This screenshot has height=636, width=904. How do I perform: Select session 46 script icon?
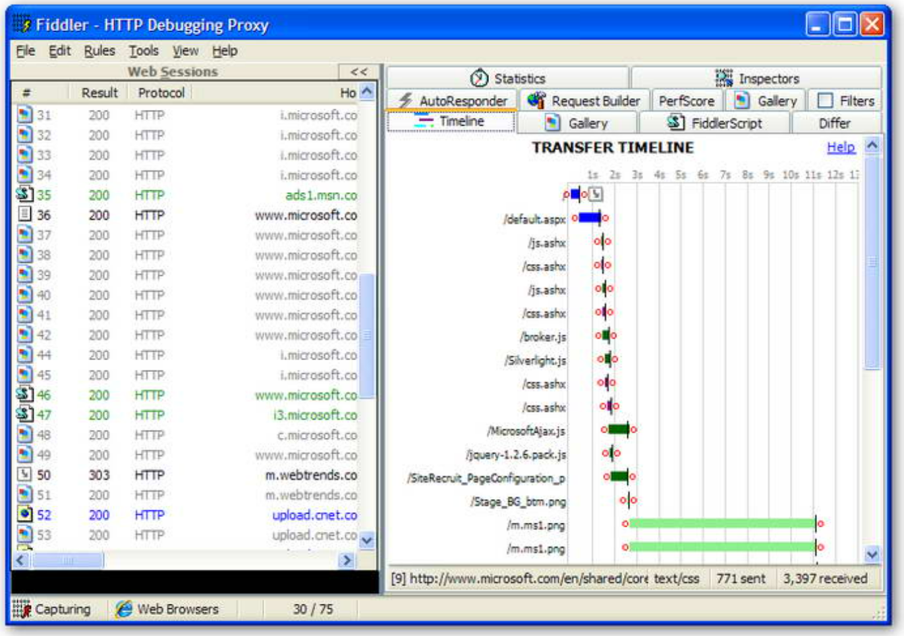(x=24, y=394)
